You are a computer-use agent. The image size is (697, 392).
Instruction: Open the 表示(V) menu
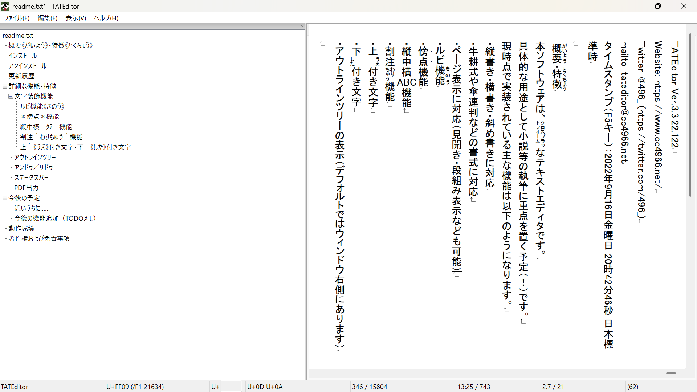point(76,18)
